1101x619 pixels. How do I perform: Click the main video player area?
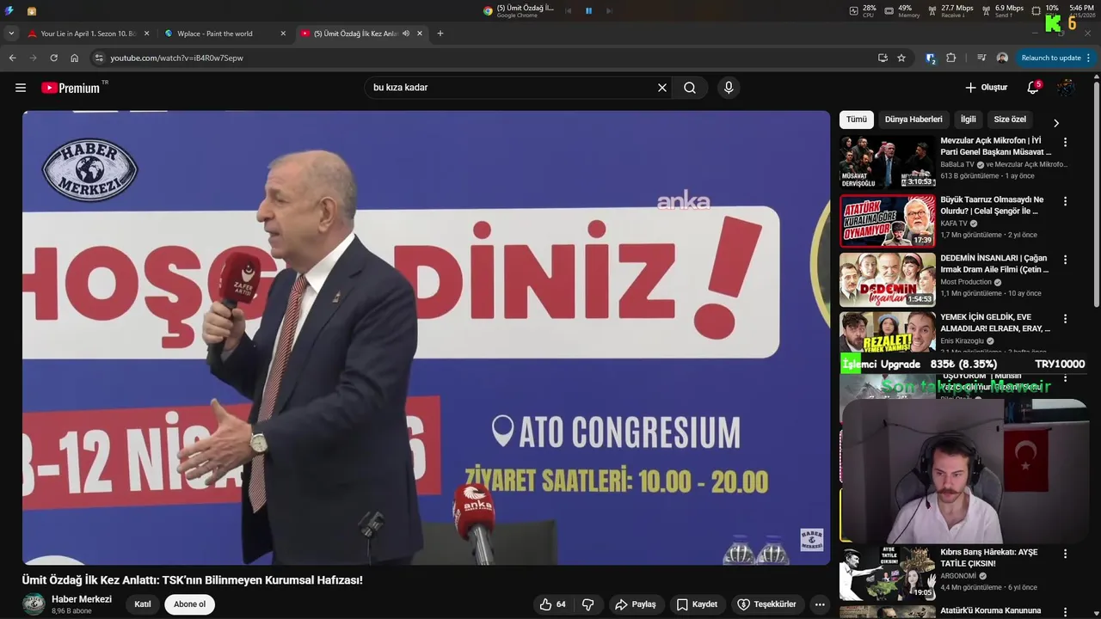pyautogui.click(x=426, y=338)
